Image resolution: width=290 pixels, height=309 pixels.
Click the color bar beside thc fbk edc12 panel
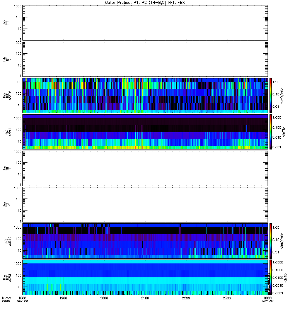click(x=271, y=241)
